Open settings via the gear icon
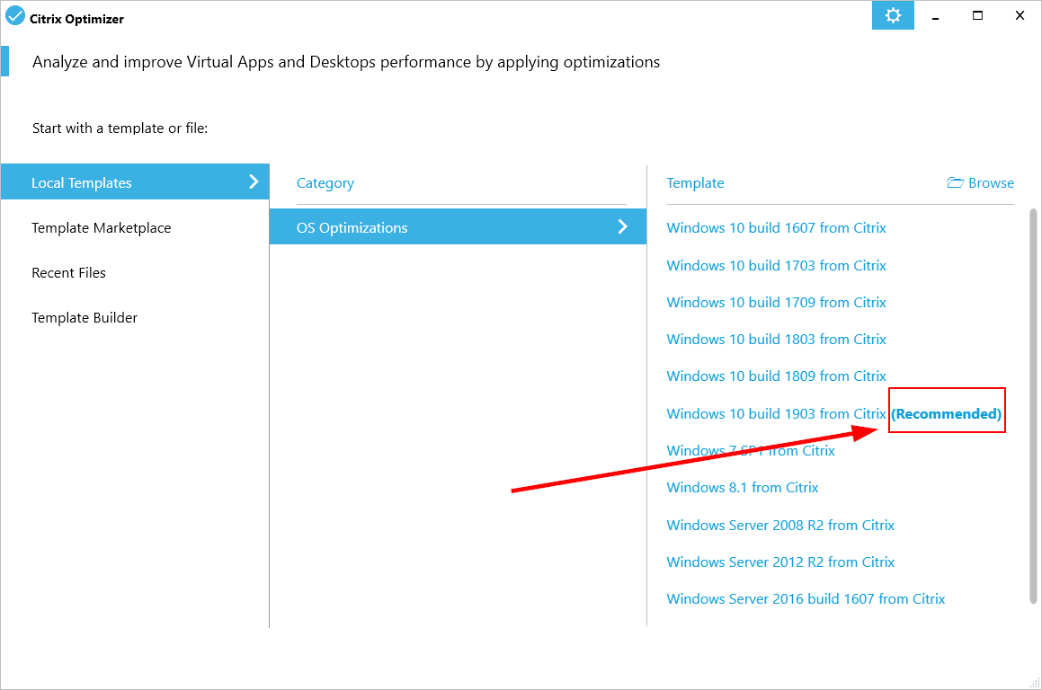 point(893,15)
